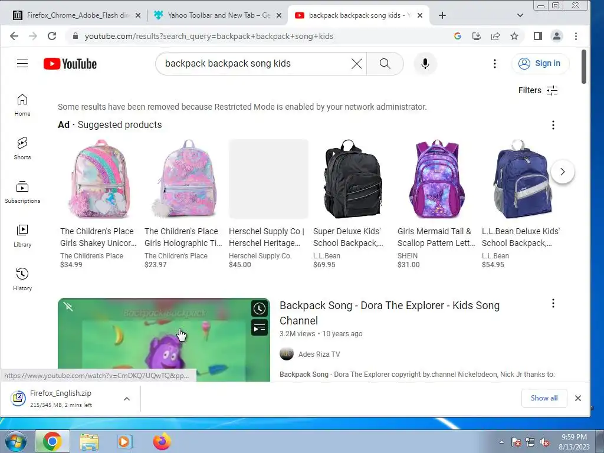Click the browser back arrow
The width and height of the screenshot is (604, 453).
[14, 36]
